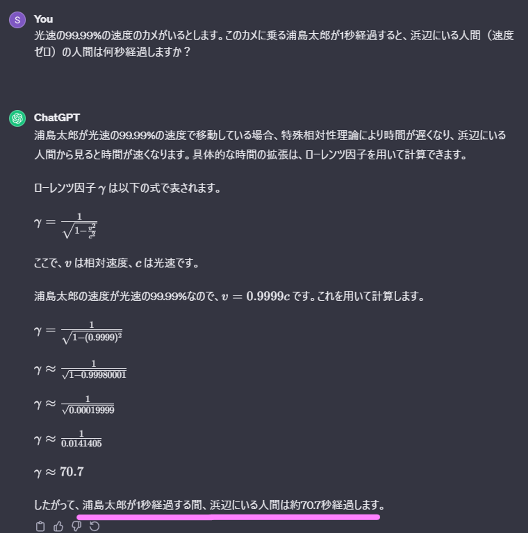Click the formula with √0.00019999

pyautogui.click(x=74, y=405)
